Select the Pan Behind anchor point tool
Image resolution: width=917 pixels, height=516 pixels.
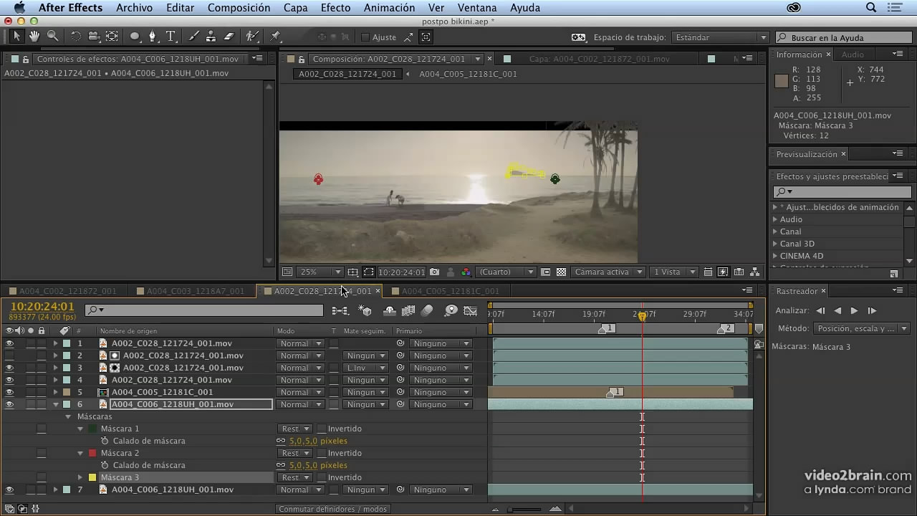pyautogui.click(x=112, y=37)
